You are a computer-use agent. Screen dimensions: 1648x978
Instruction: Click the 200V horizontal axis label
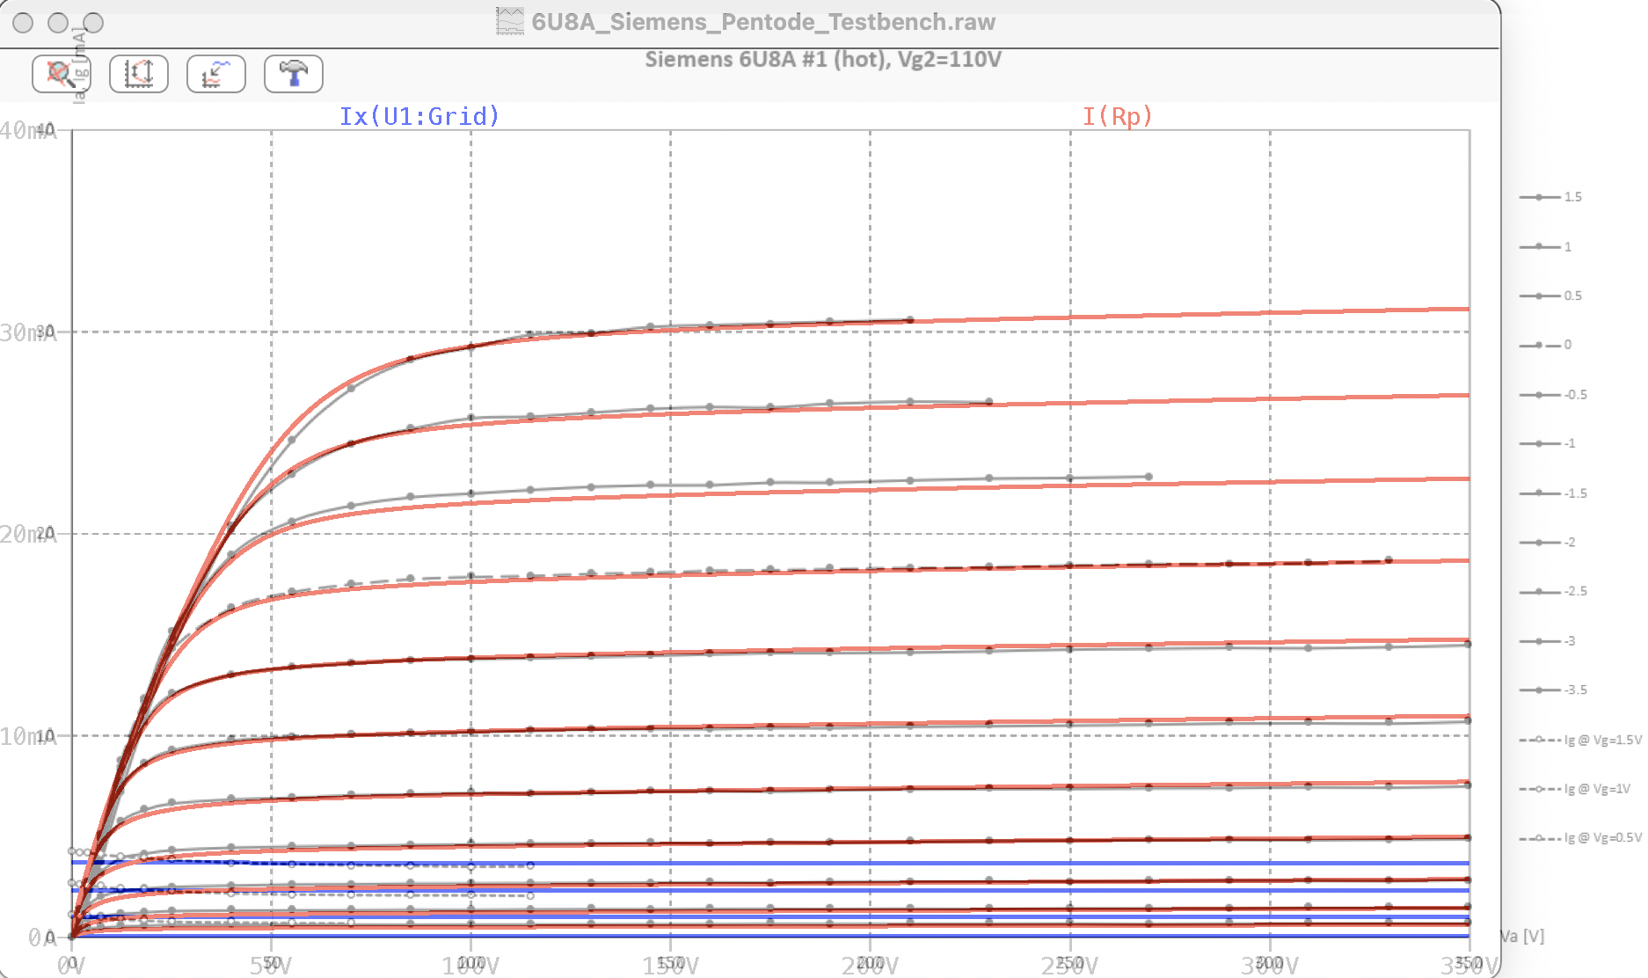870,966
